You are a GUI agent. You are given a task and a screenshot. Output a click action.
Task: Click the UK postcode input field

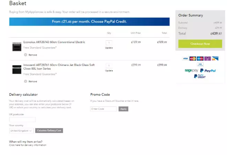(22, 120)
